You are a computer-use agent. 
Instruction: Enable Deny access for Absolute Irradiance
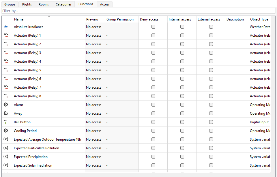[153, 27]
